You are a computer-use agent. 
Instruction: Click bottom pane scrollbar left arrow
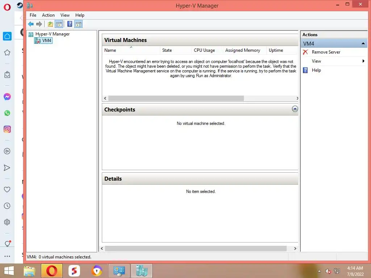click(x=102, y=248)
